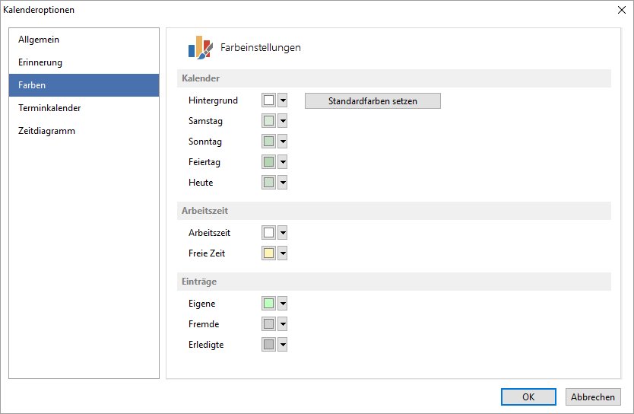Open the Feiertag color dropdown arrow
This screenshot has height=414, width=634.
point(283,162)
